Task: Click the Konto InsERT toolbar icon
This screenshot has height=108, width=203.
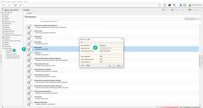Action: tap(183, 5)
